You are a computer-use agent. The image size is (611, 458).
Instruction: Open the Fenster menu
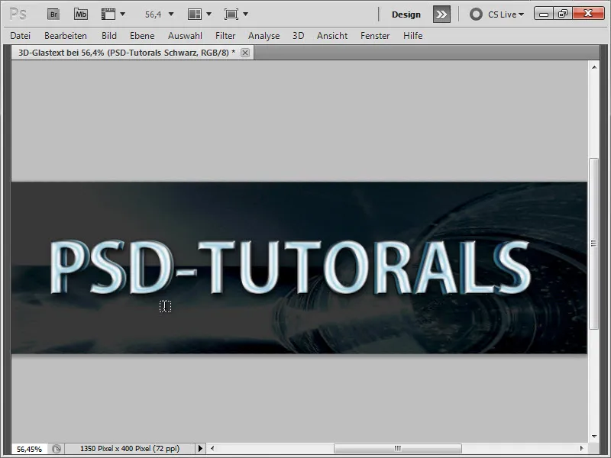click(375, 36)
